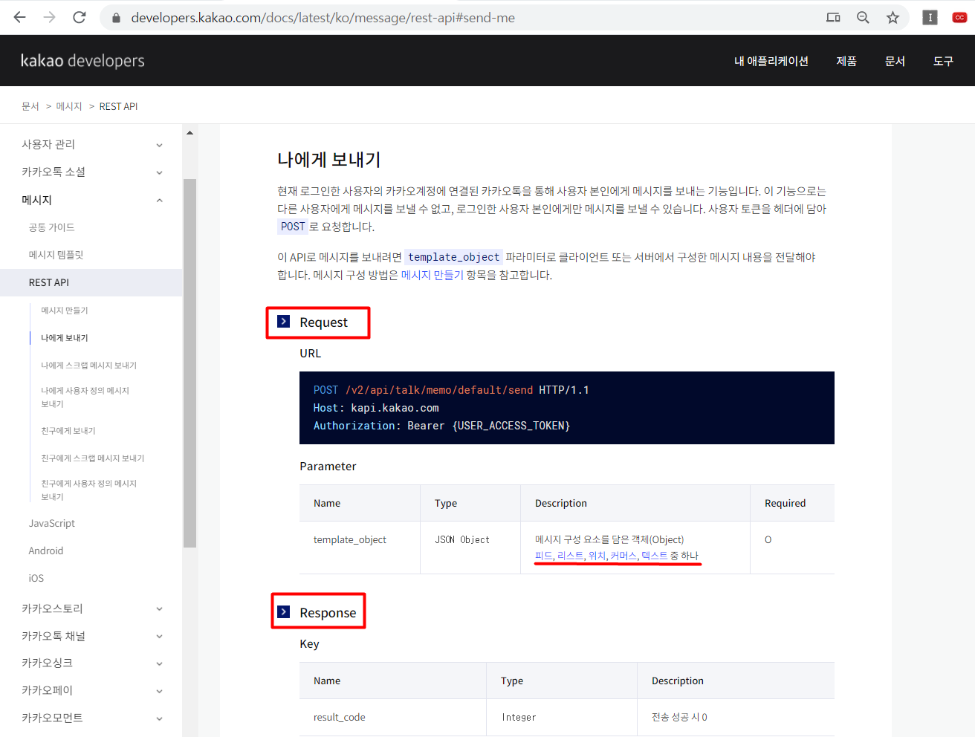The image size is (975, 737).
Task: Click the inline template_object code text
Action: coord(453,257)
